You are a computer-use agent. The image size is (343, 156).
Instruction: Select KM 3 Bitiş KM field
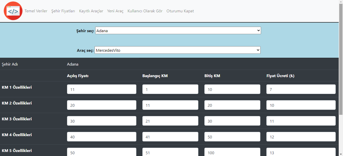click(x=232, y=121)
